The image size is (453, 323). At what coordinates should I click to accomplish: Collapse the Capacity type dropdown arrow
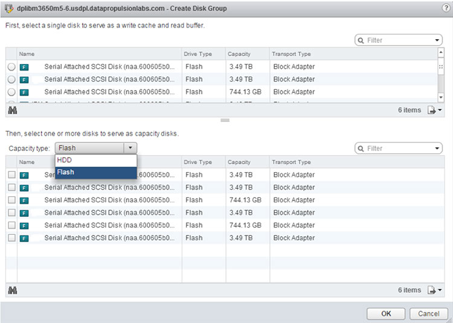[130, 148]
